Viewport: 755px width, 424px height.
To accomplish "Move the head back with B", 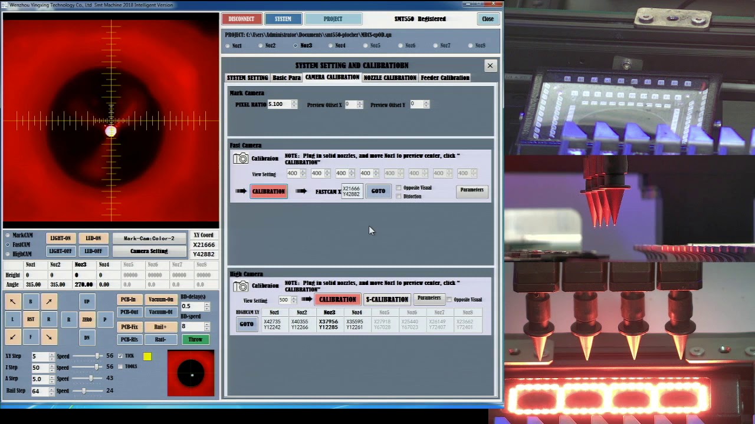I will click(31, 302).
